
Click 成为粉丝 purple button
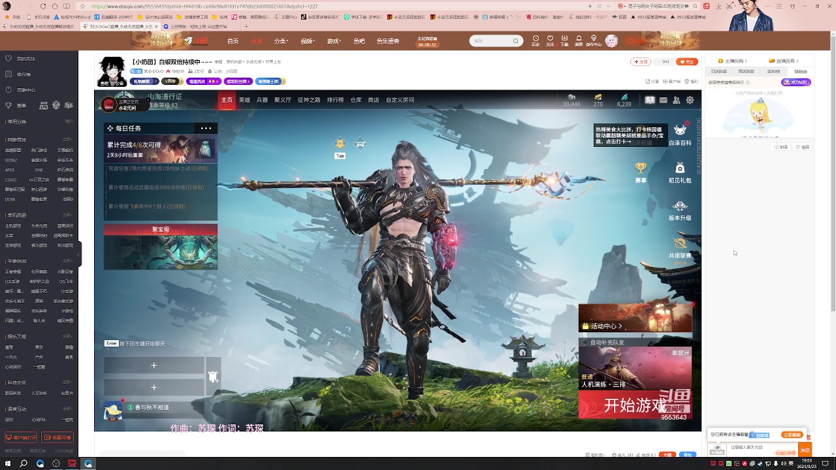(796, 82)
